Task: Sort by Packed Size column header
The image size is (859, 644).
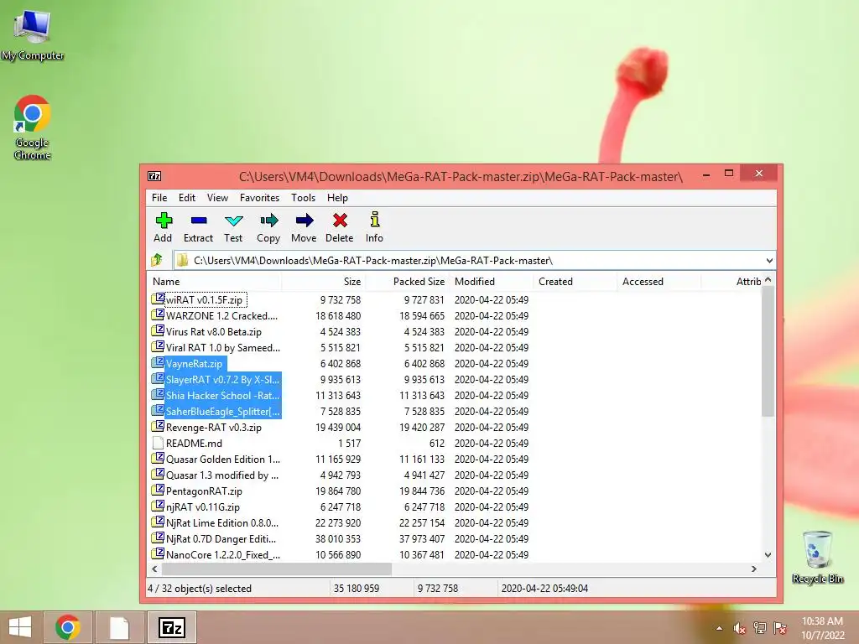Action: point(407,282)
